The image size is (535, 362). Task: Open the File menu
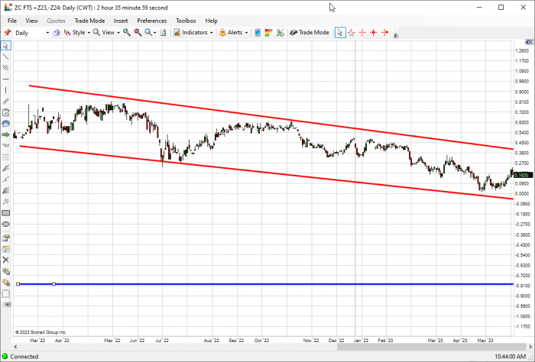click(x=12, y=21)
